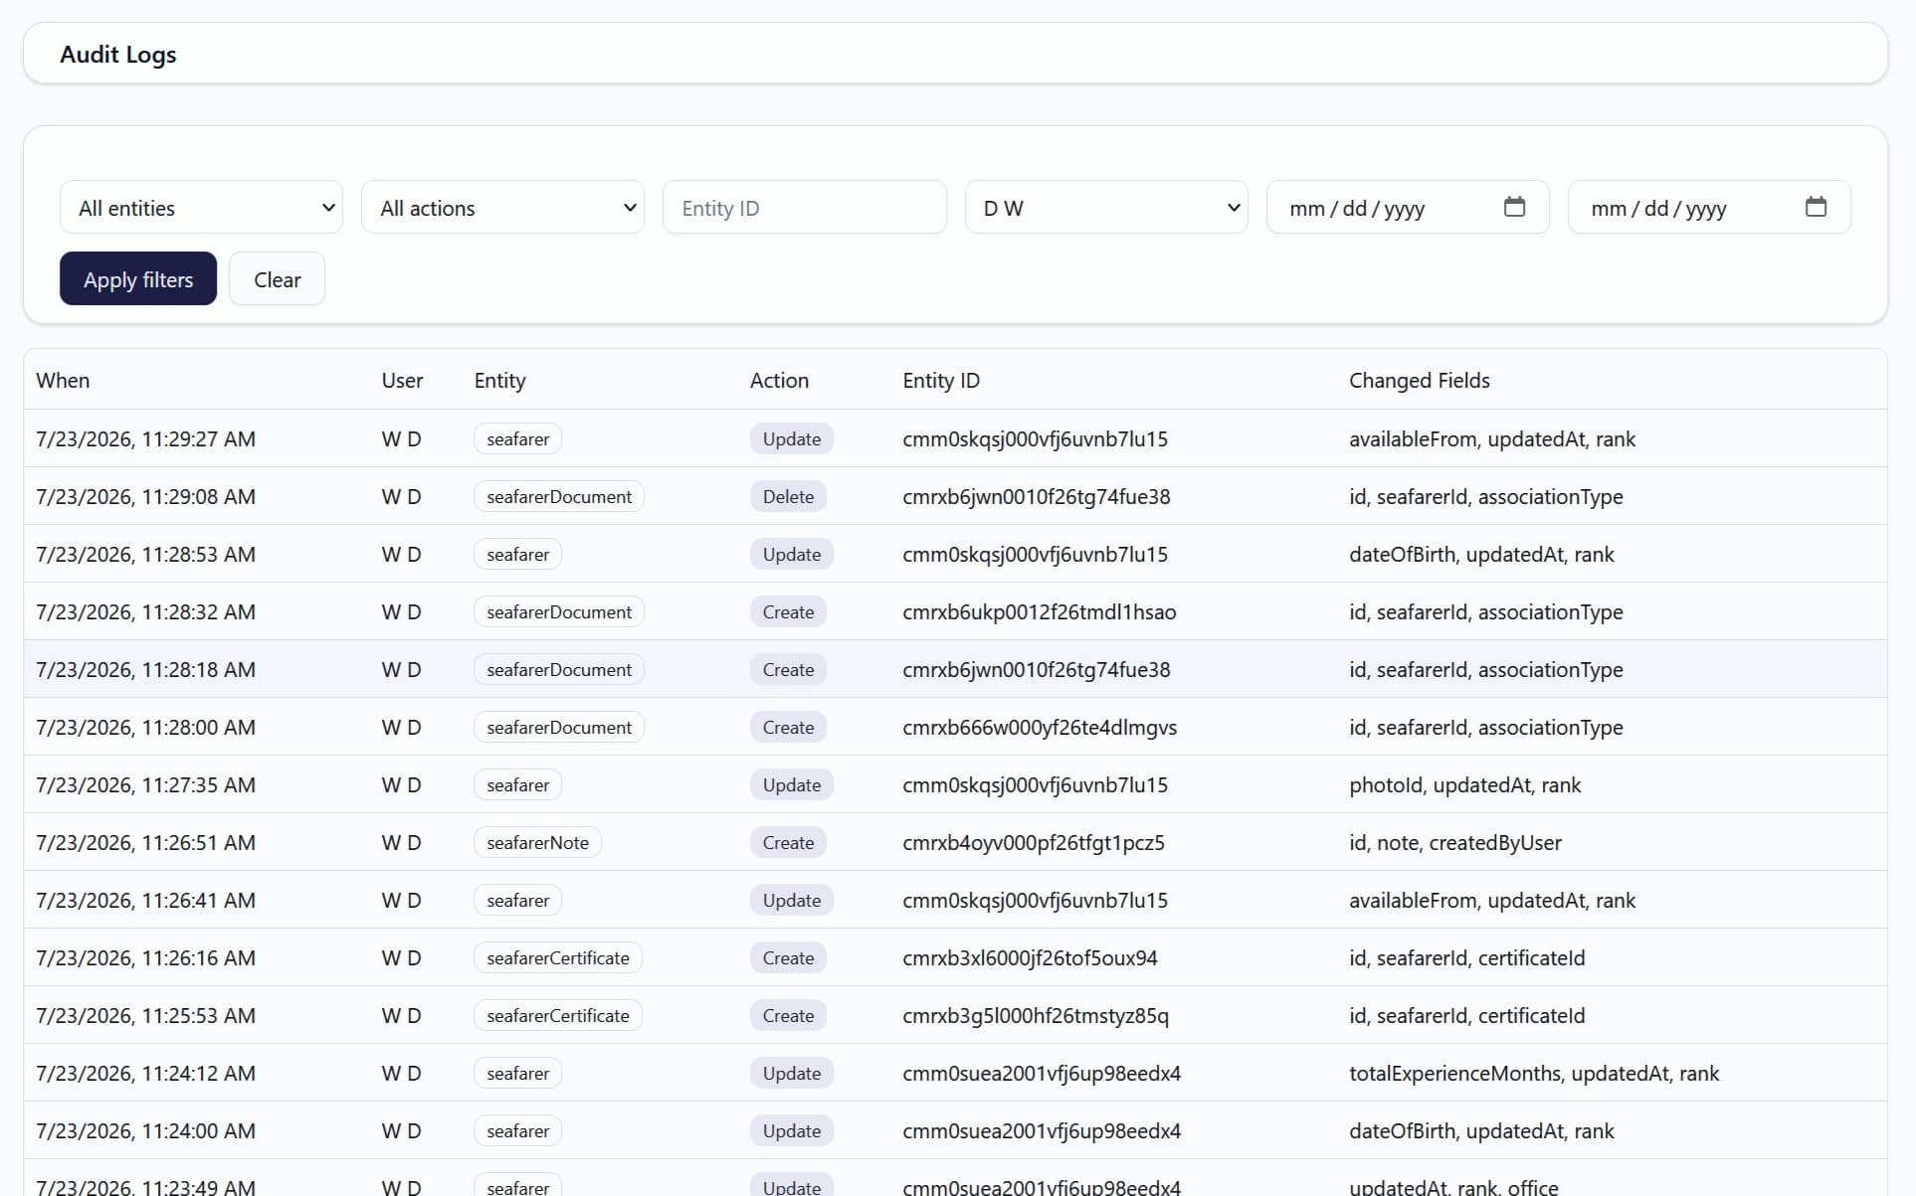Select the 11:28:18 AM timestamp
Image resolution: width=1916 pixels, height=1196 pixels.
point(146,669)
